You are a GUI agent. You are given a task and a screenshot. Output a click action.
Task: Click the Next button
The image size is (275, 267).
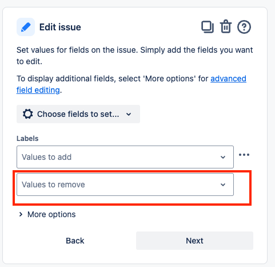tap(194, 241)
